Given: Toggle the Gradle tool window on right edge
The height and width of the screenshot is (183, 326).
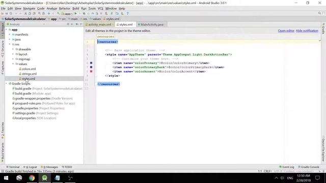Looking at the screenshot, I should [x=323, y=28].
